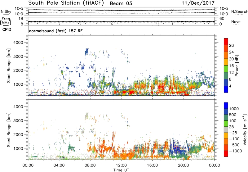
Task: Click the 18 tick on the frequency axis
Action: pyautogui.click(x=21, y=19)
